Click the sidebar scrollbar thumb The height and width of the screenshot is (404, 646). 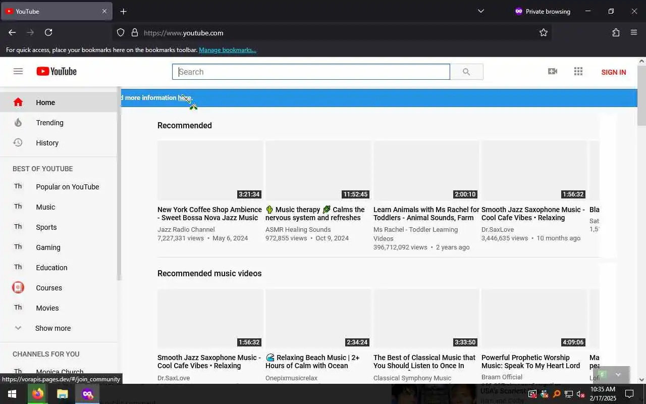coord(119,184)
